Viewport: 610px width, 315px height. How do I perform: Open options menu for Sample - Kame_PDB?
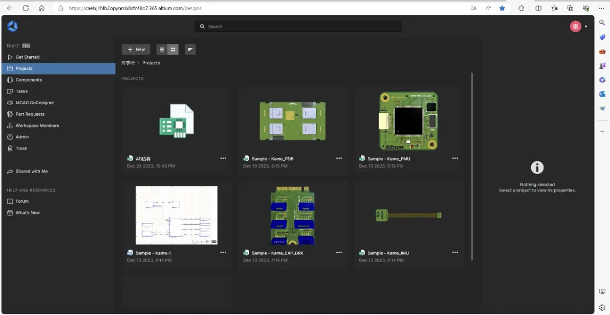coord(339,158)
